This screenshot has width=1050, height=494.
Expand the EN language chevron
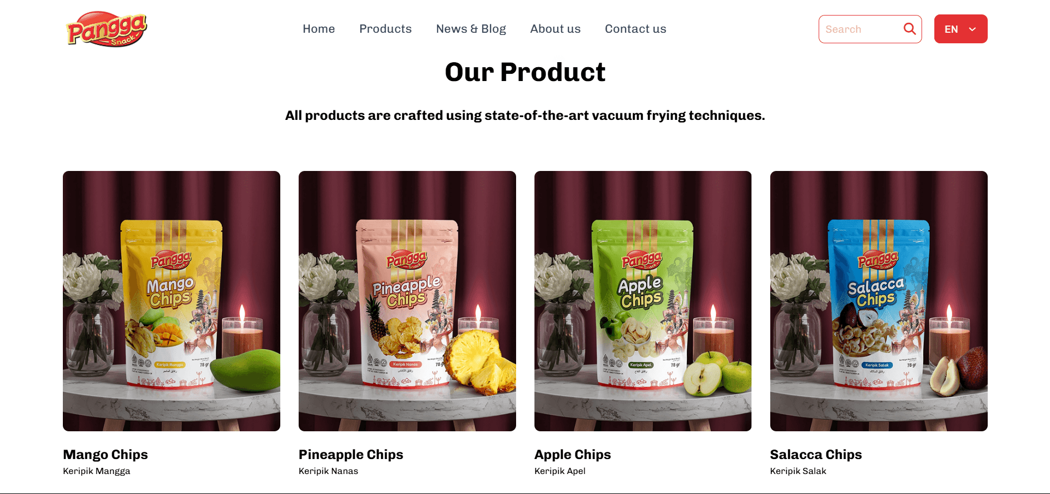972,29
